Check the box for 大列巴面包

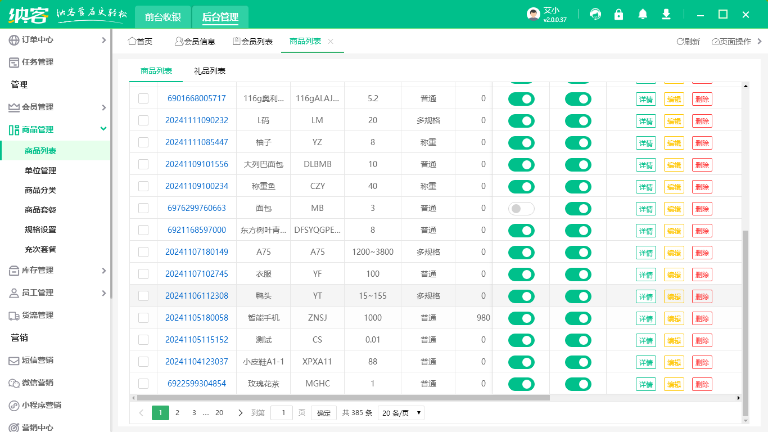pos(143,164)
